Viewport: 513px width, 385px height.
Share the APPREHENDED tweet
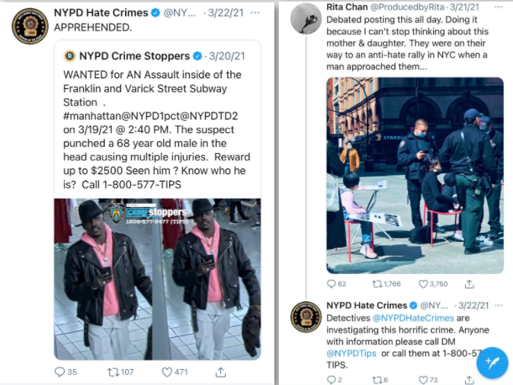pyautogui.click(x=221, y=372)
